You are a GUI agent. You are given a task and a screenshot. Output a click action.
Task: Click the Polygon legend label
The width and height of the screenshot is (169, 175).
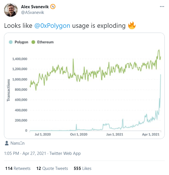(21, 42)
